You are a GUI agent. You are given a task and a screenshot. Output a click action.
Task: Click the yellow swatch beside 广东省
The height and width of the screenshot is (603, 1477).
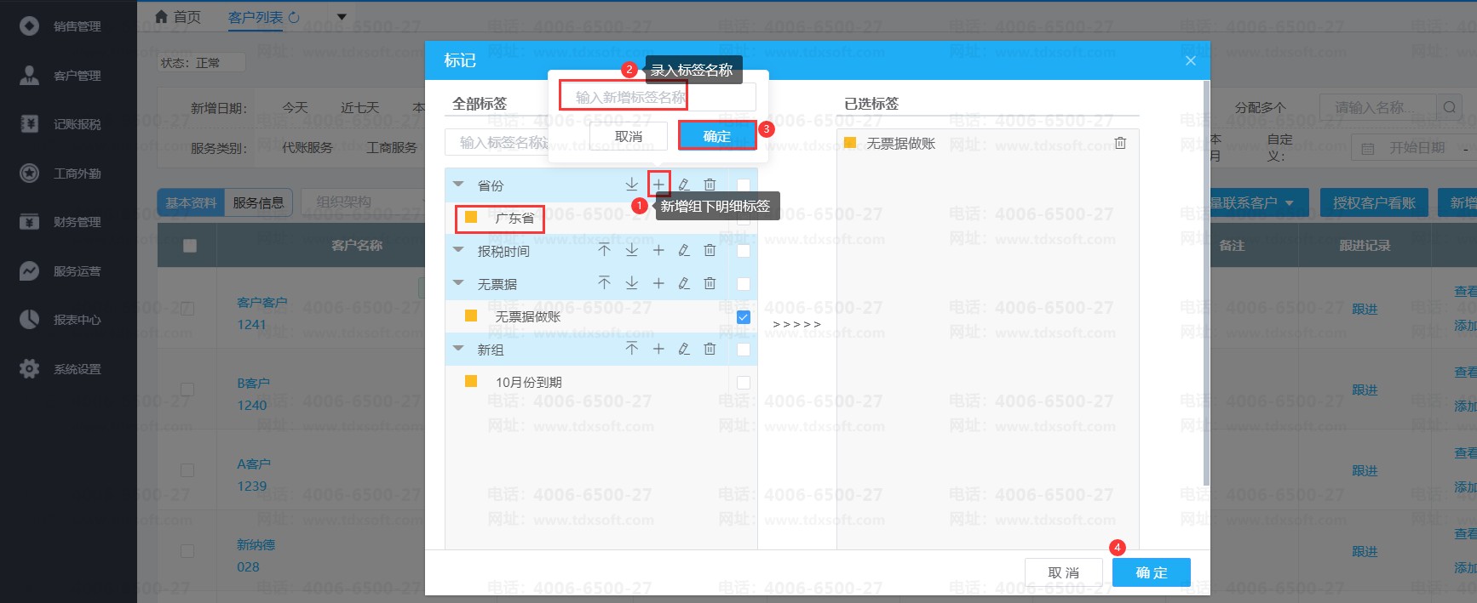pyautogui.click(x=470, y=218)
